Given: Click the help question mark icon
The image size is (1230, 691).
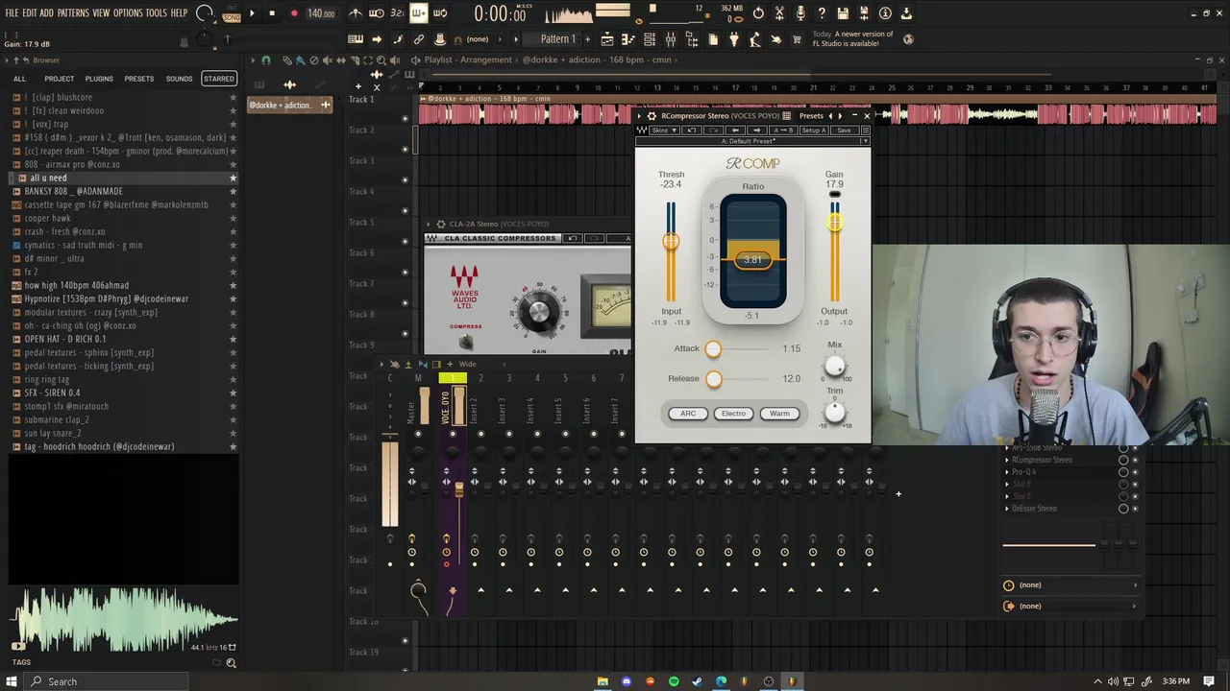Looking at the screenshot, I should pyautogui.click(x=822, y=13).
